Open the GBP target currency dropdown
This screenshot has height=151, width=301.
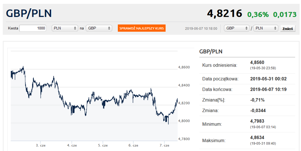(x=99, y=28)
